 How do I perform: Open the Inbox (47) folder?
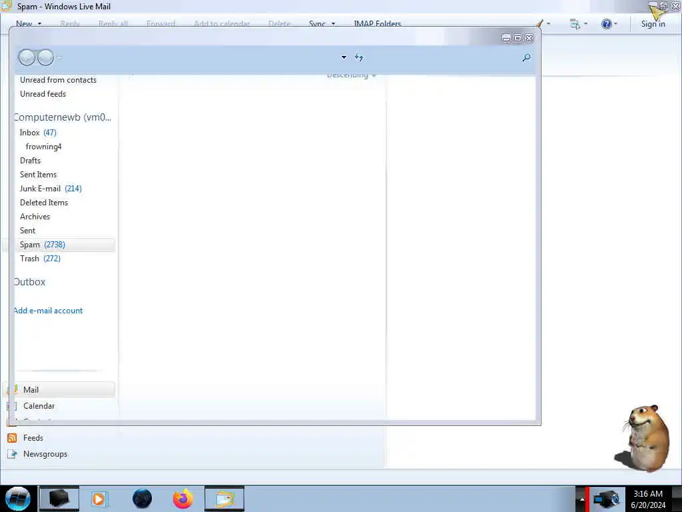pos(38,133)
